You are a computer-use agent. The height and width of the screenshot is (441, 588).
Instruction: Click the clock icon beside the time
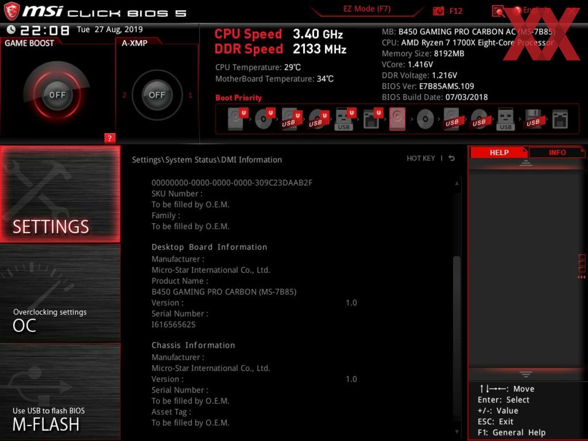(x=11, y=29)
